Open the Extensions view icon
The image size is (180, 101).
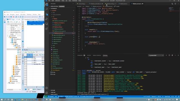[47, 29]
